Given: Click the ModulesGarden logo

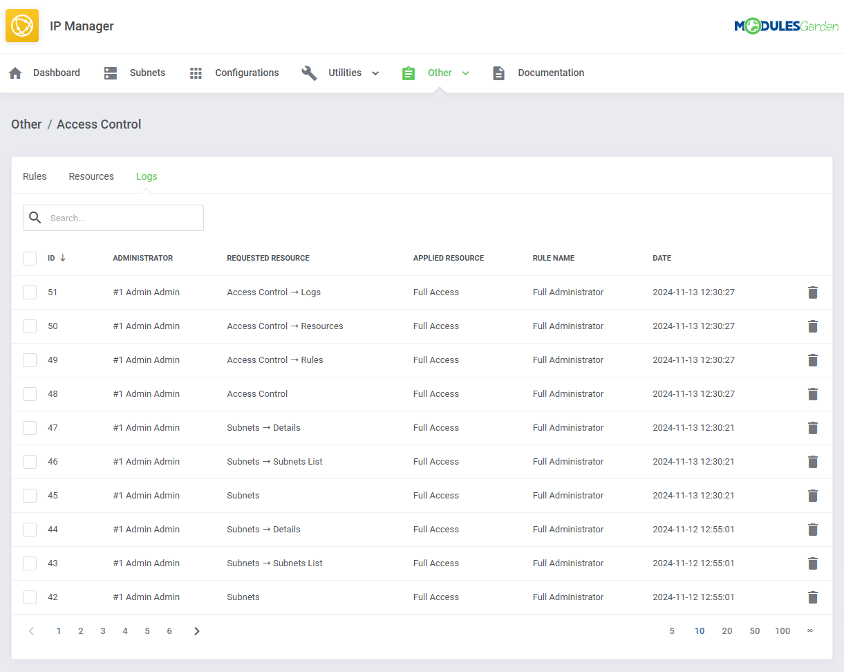Looking at the screenshot, I should 786,26.
